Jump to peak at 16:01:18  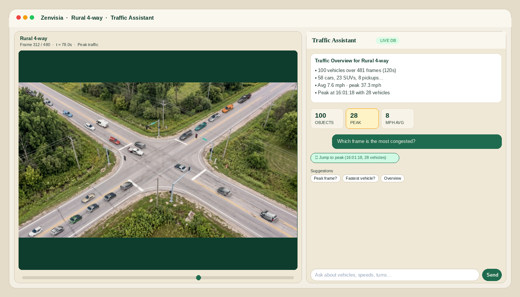pyautogui.click(x=355, y=158)
